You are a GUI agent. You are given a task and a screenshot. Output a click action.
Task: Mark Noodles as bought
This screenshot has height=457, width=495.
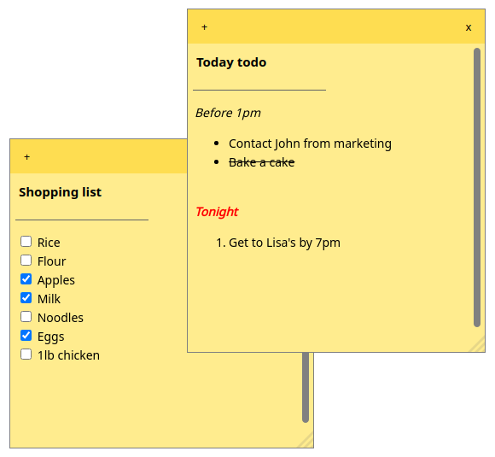(26, 317)
